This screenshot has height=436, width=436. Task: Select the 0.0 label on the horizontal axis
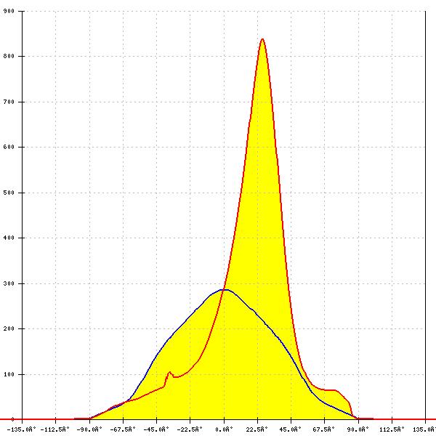pyautogui.click(x=224, y=429)
